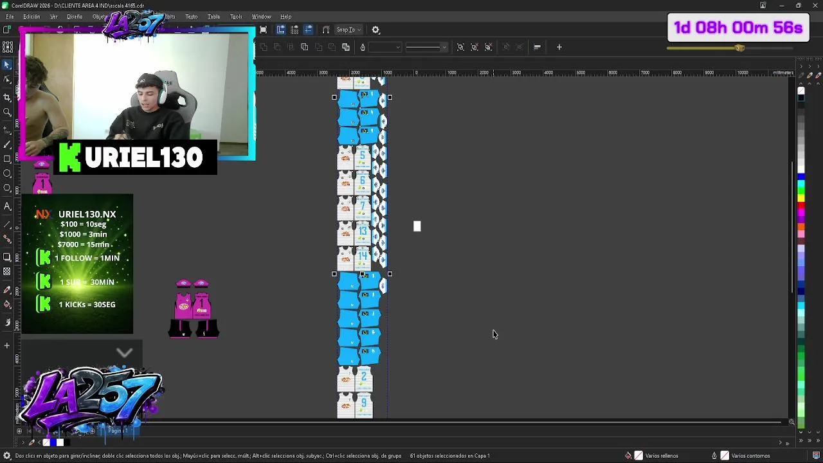Open the Help menu
823x463 pixels.
click(x=285, y=17)
